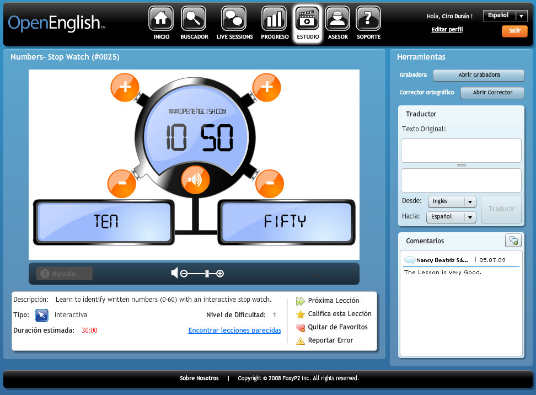Image resolution: width=536 pixels, height=395 pixels.
Task: Click the Reportar Error text link
Action: (330, 340)
